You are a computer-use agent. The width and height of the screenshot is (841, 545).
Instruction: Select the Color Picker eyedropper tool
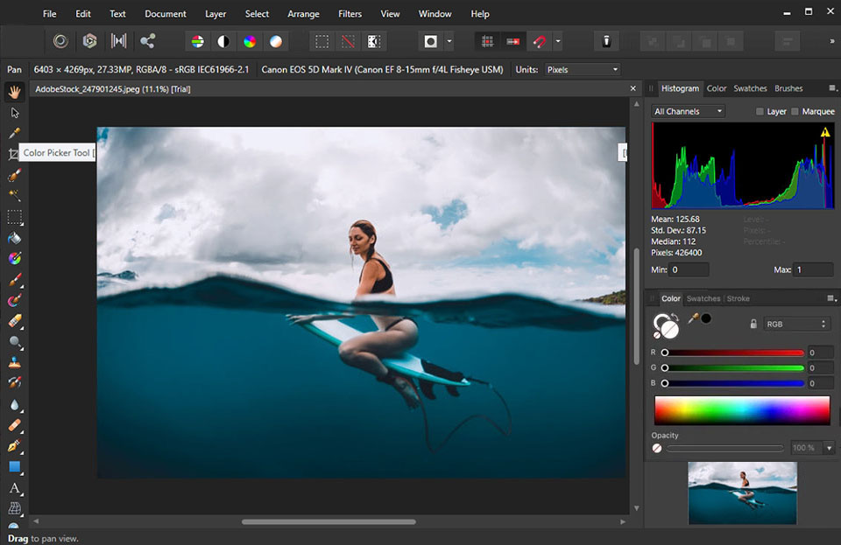point(15,133)
